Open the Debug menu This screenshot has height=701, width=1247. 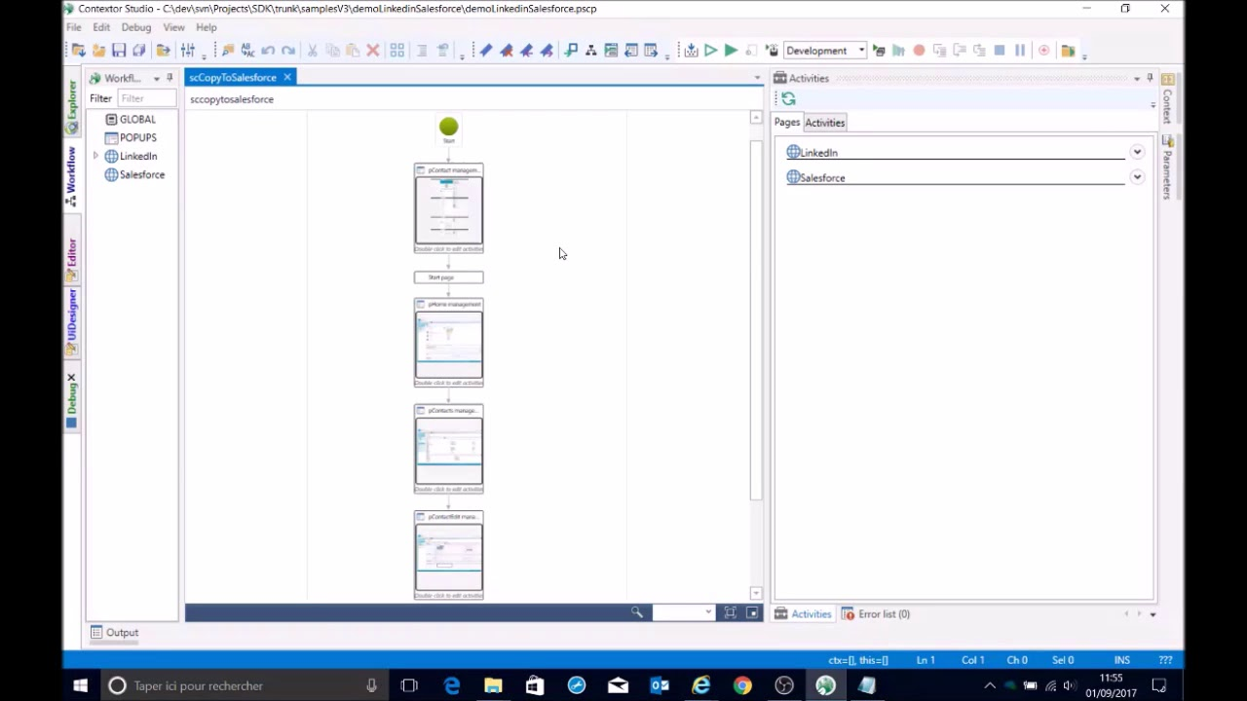click(135, 27)
